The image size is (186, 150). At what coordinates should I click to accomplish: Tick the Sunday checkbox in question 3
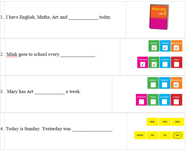pos(176,101)
